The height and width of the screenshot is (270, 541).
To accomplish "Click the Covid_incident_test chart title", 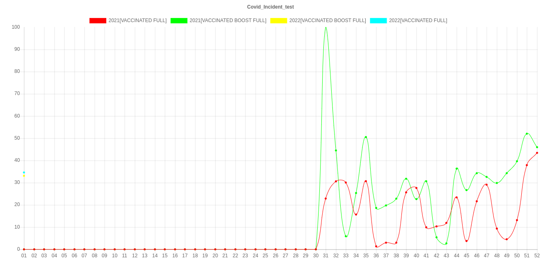I will click(x=270, y=7).
